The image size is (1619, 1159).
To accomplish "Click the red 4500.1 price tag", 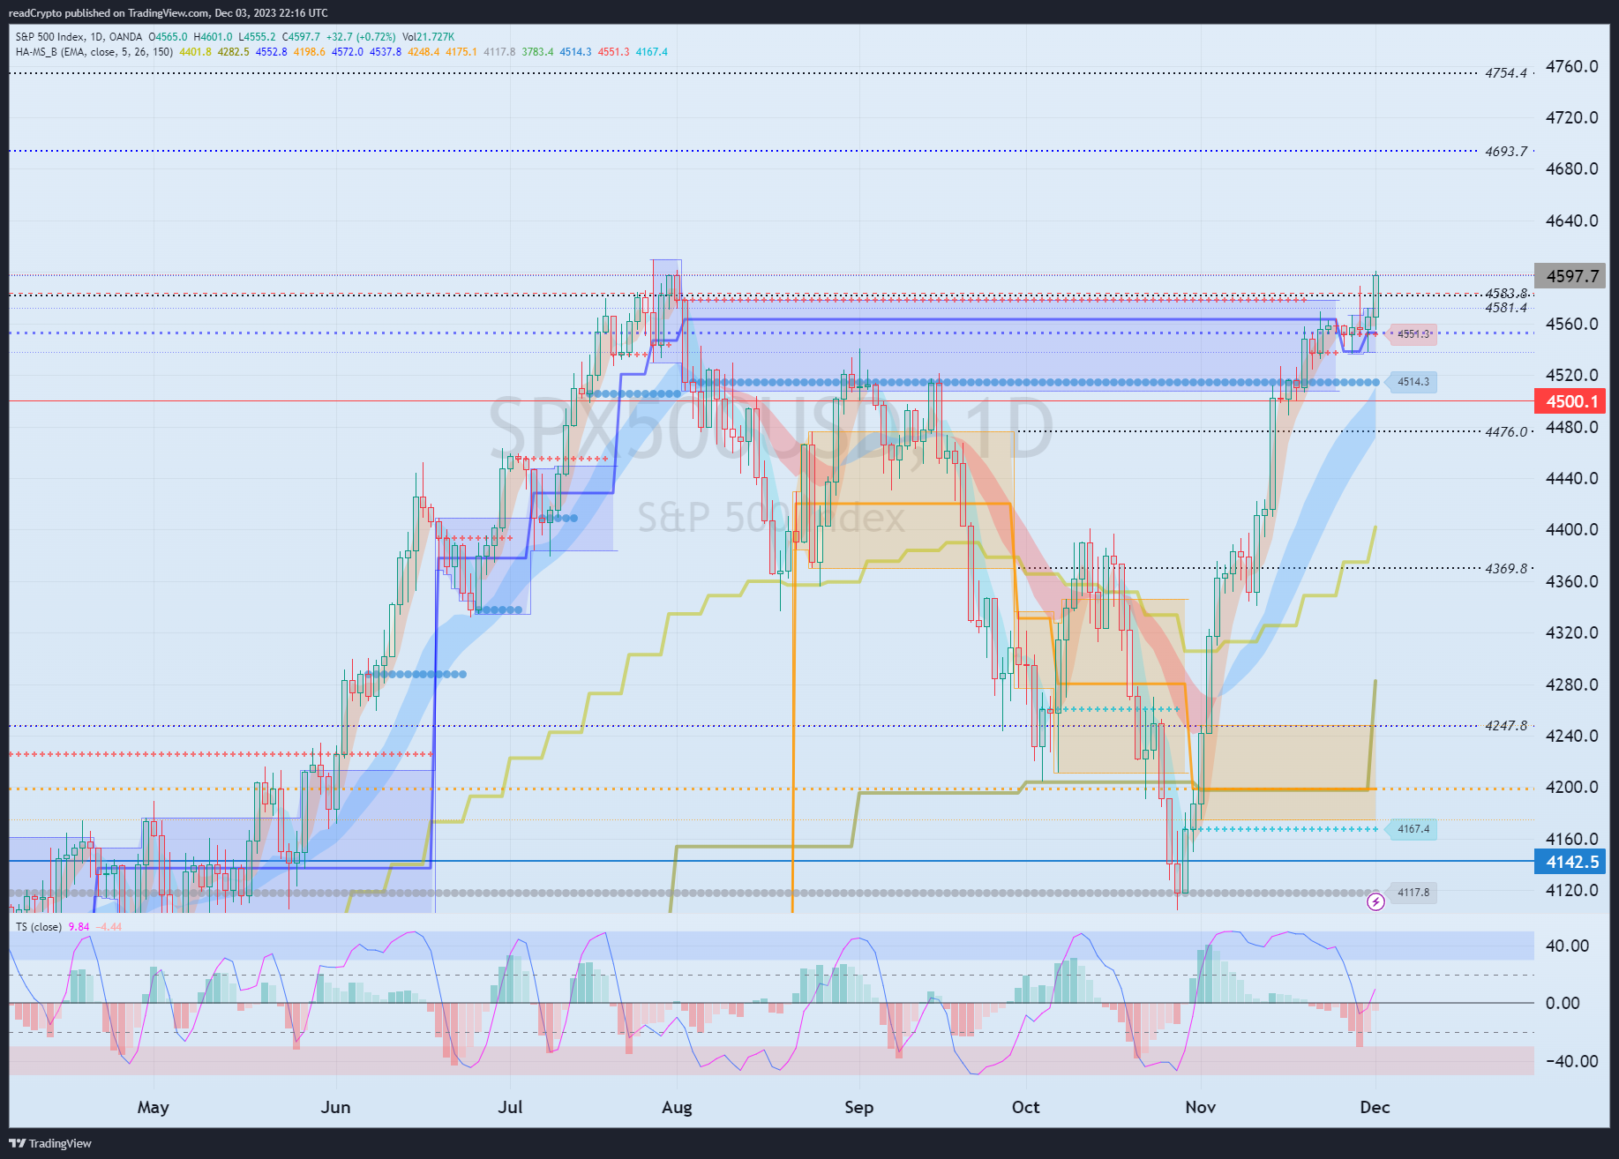I will coord(1570,401).
